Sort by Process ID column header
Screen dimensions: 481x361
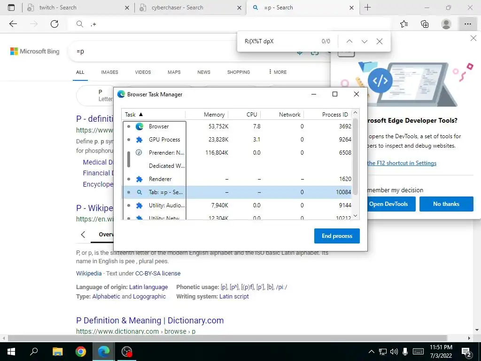pos(327,115)
